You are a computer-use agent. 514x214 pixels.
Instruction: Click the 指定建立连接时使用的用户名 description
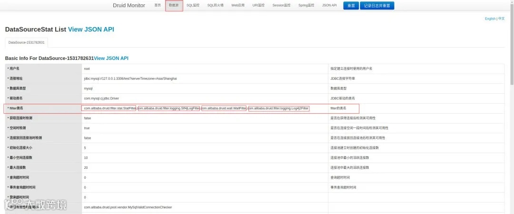pos(351,69)
